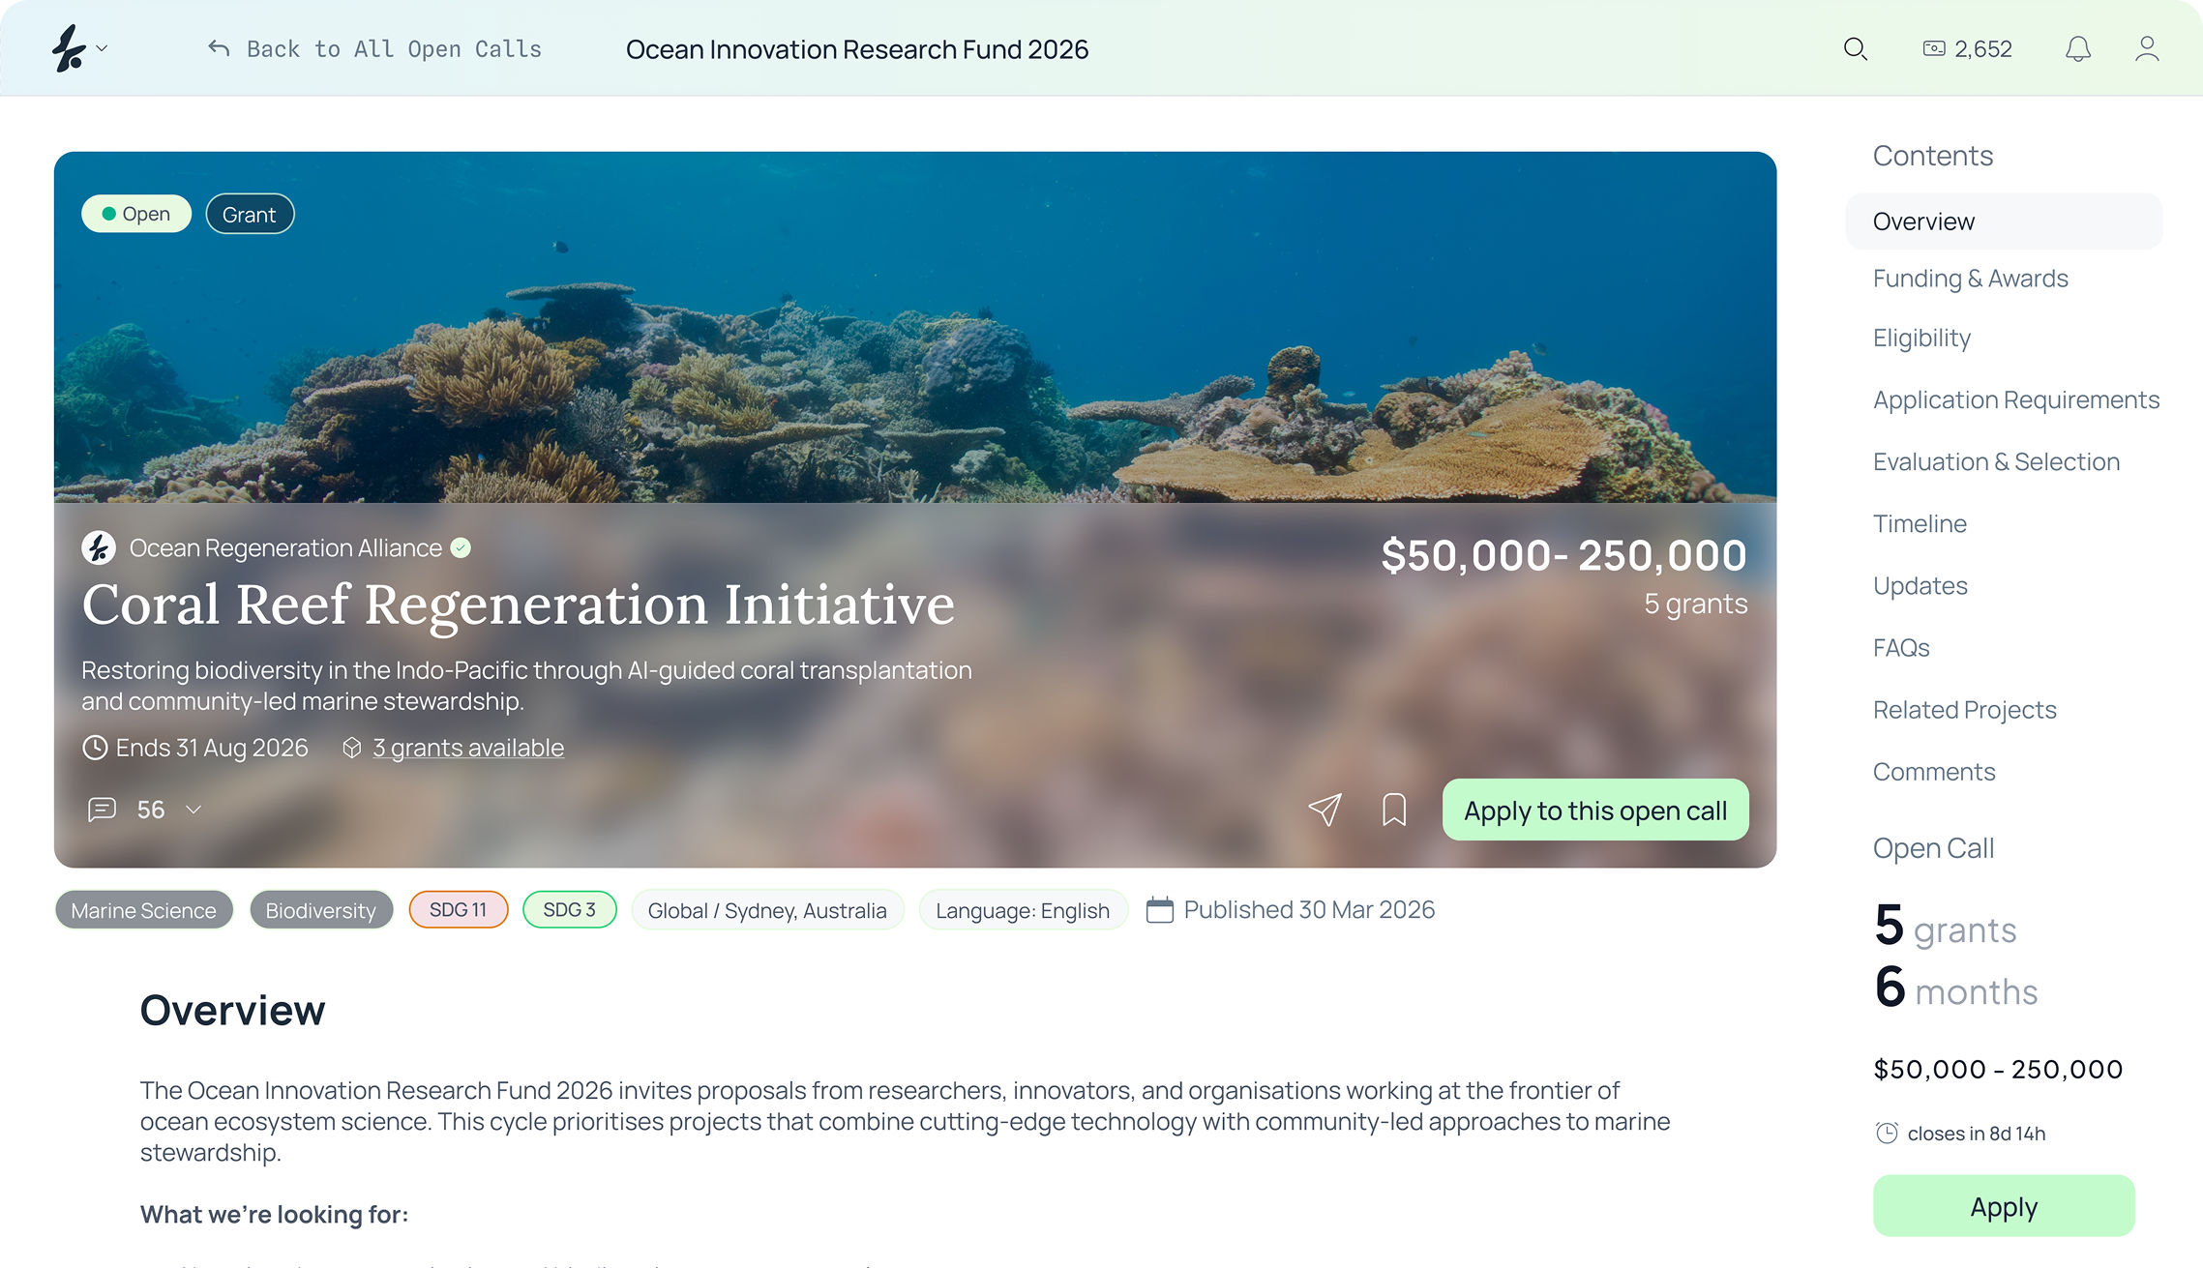2203x1268 pixels.
Task: Click the Ocean Innovation Research Fund 2026 header title
Action: point(857,48)
